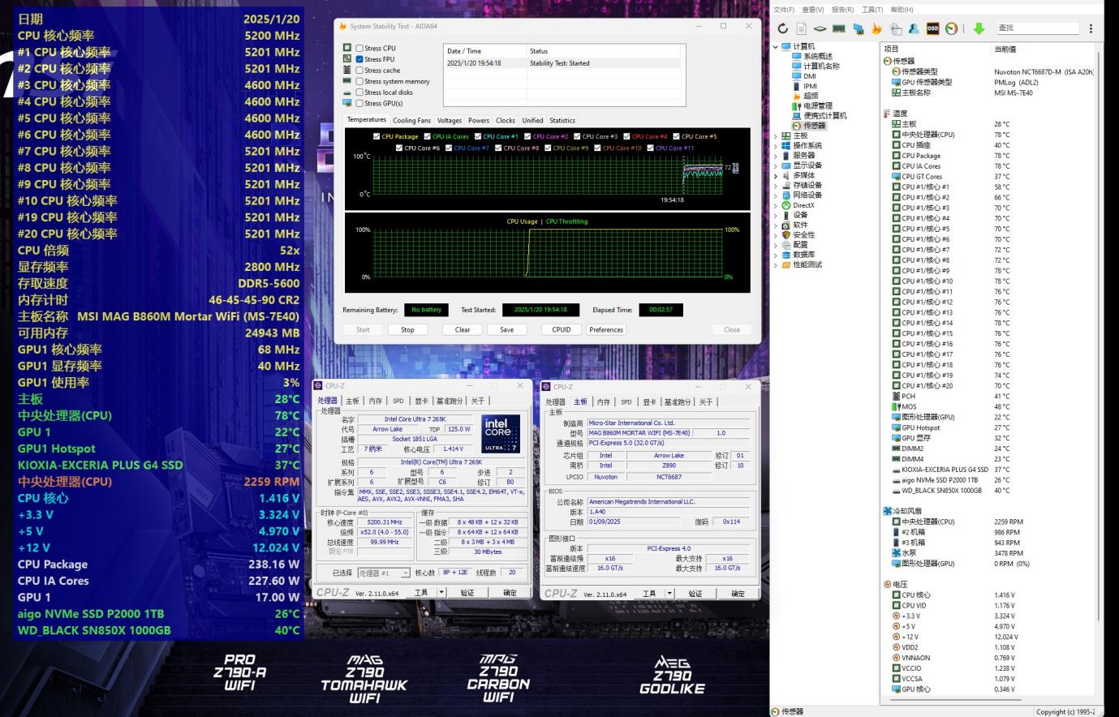This screenshot has height=717, width=1119.
Task: Open the 报告(R) menu
Action: pyautogui.click(x=842, y=10)
